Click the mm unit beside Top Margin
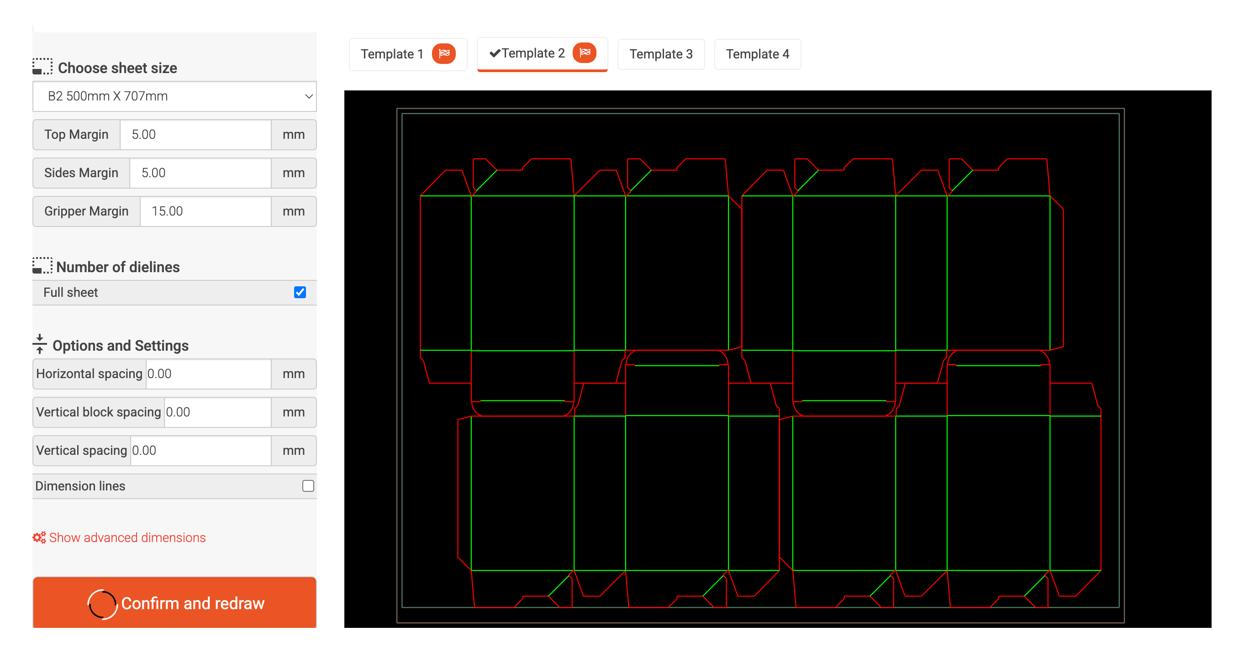Viewport: 1244px width, 653px height. [x=294, y=135]
